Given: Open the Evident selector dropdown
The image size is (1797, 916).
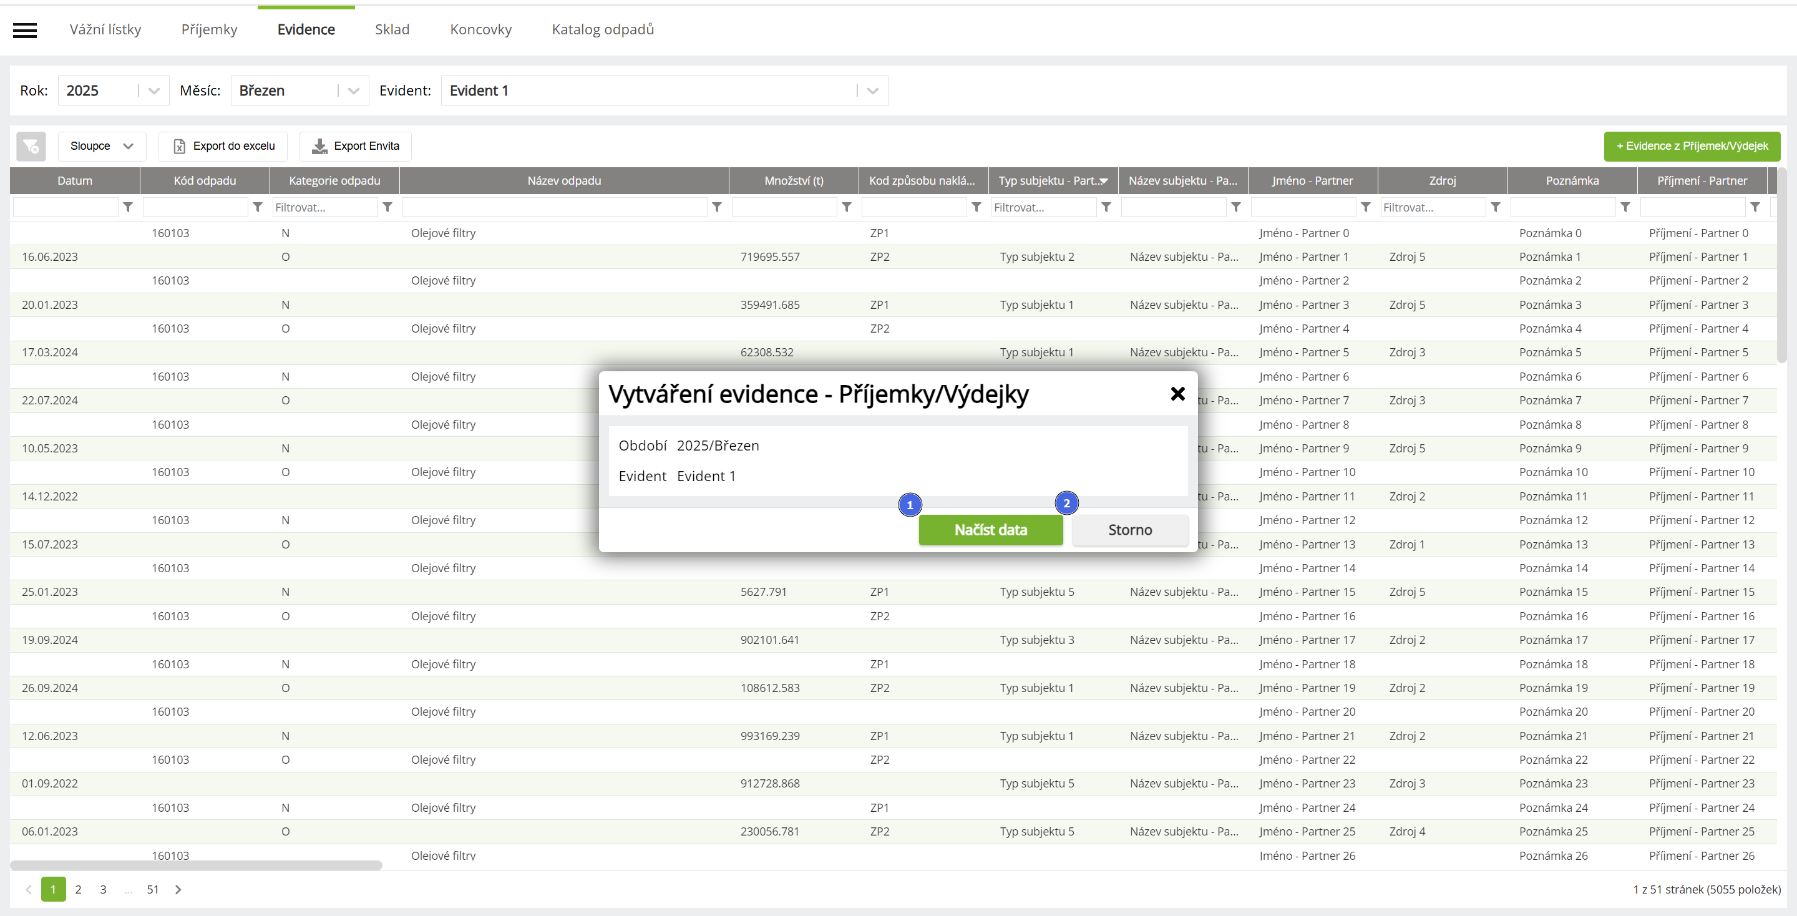Looking at the screenshot, I should (x=872, y=90).
